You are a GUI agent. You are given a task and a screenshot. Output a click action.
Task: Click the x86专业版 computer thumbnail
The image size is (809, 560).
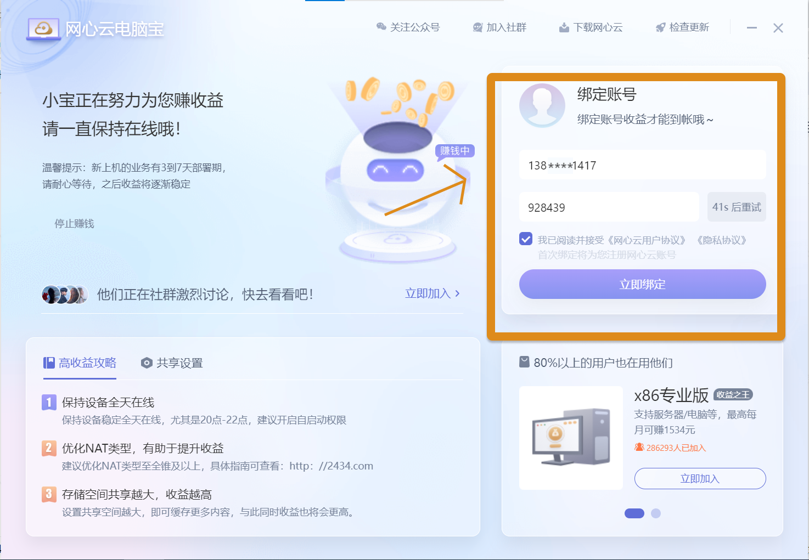[571, 438]
